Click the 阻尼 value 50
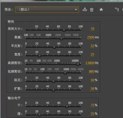 pyautogui.click(x=92, y=80)
